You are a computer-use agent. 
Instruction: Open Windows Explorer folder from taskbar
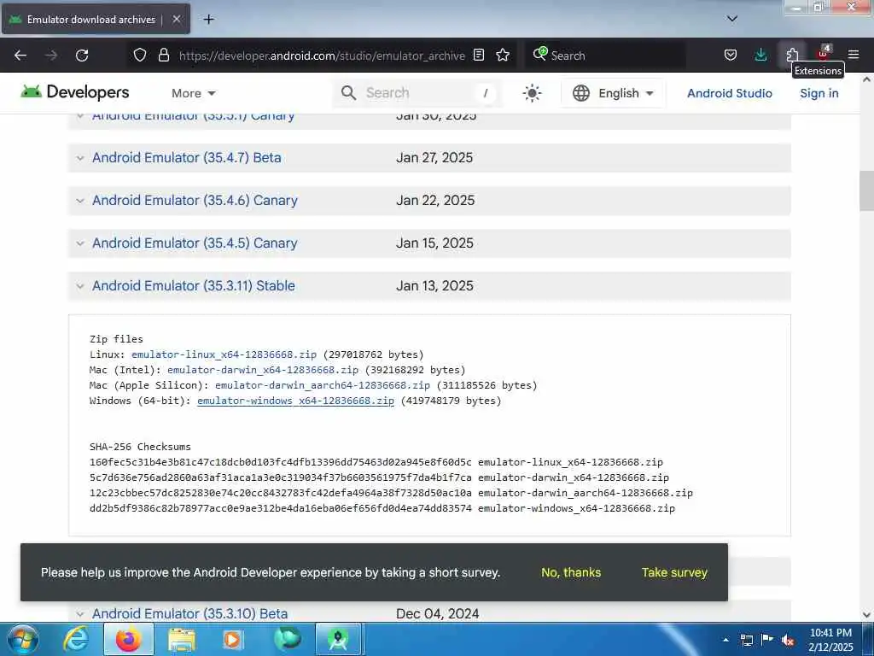tap(182, 639)
